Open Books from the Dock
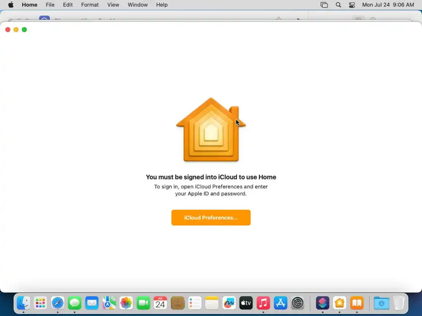This screenshot has width=422, height=316. [357, 303]
